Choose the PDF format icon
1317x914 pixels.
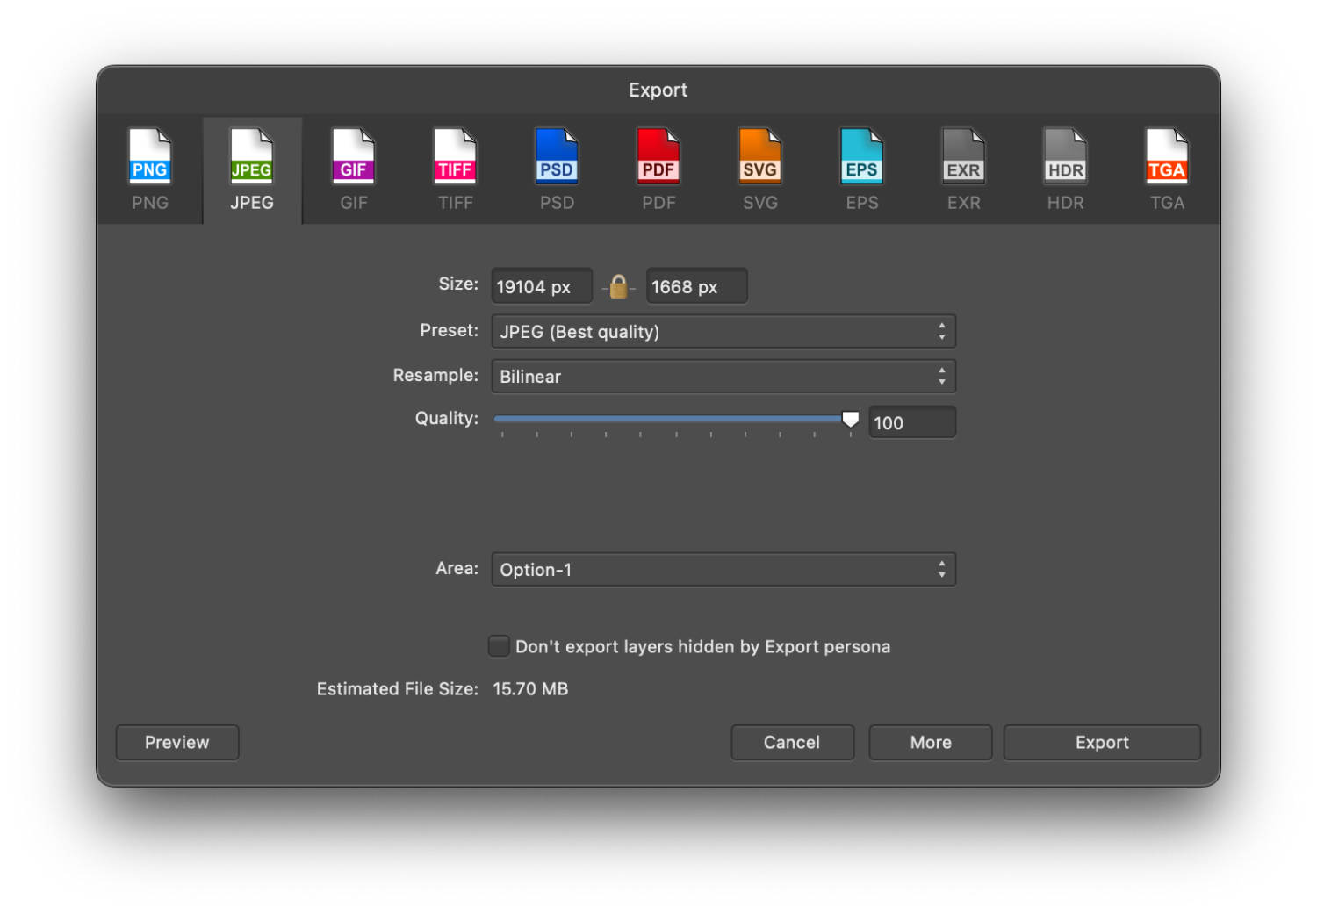point(658,167)
